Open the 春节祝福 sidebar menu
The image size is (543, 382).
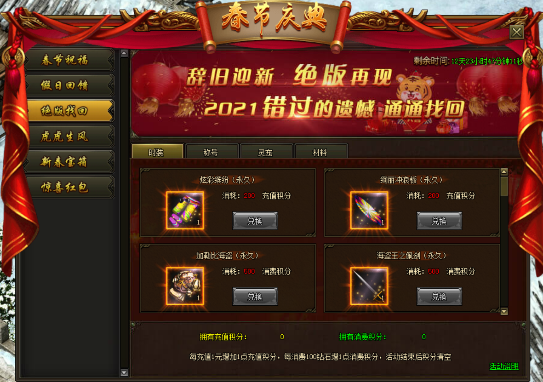(x=69, y=60)
